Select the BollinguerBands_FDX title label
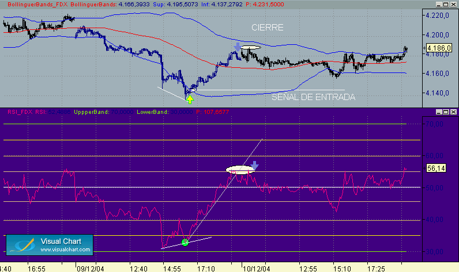This screenshot has height=272, width=459. 37,5
